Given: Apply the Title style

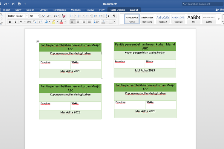Looking at the screenshot, I should click(x=194, y=19).
